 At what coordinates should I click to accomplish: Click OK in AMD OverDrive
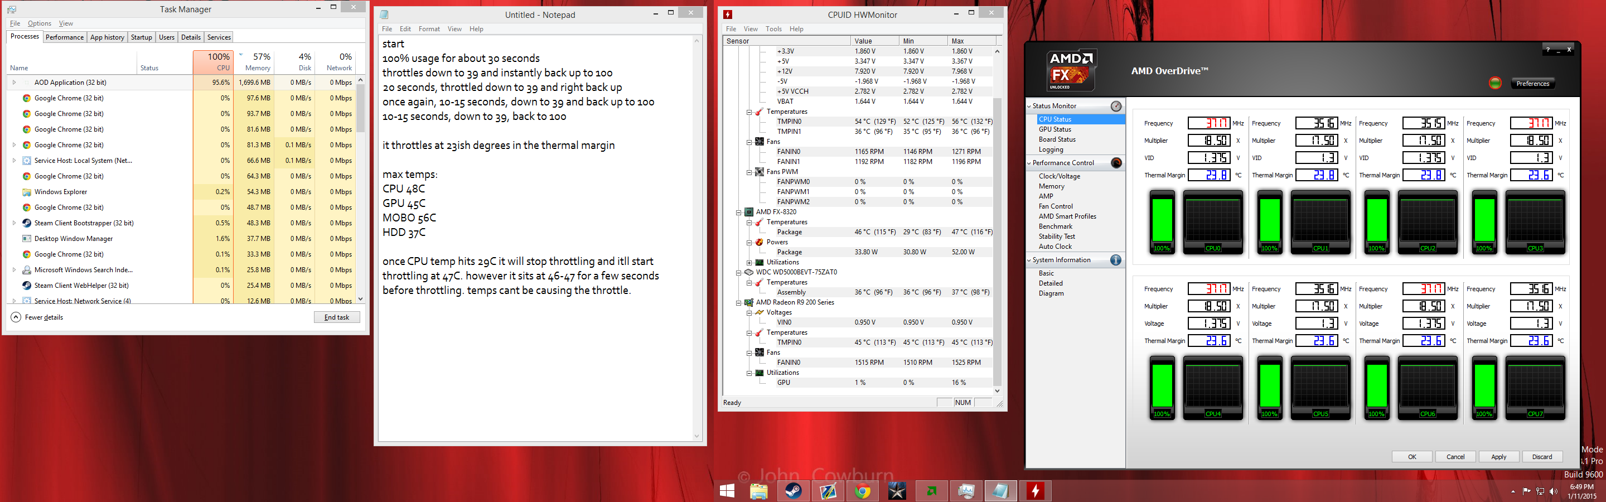1412,457
